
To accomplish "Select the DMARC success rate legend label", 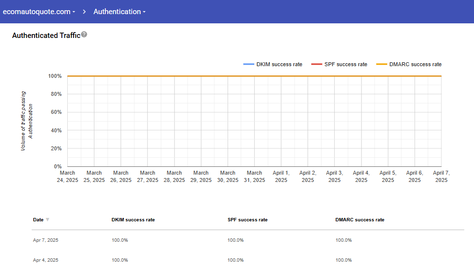I will click(x=415, y=64).
